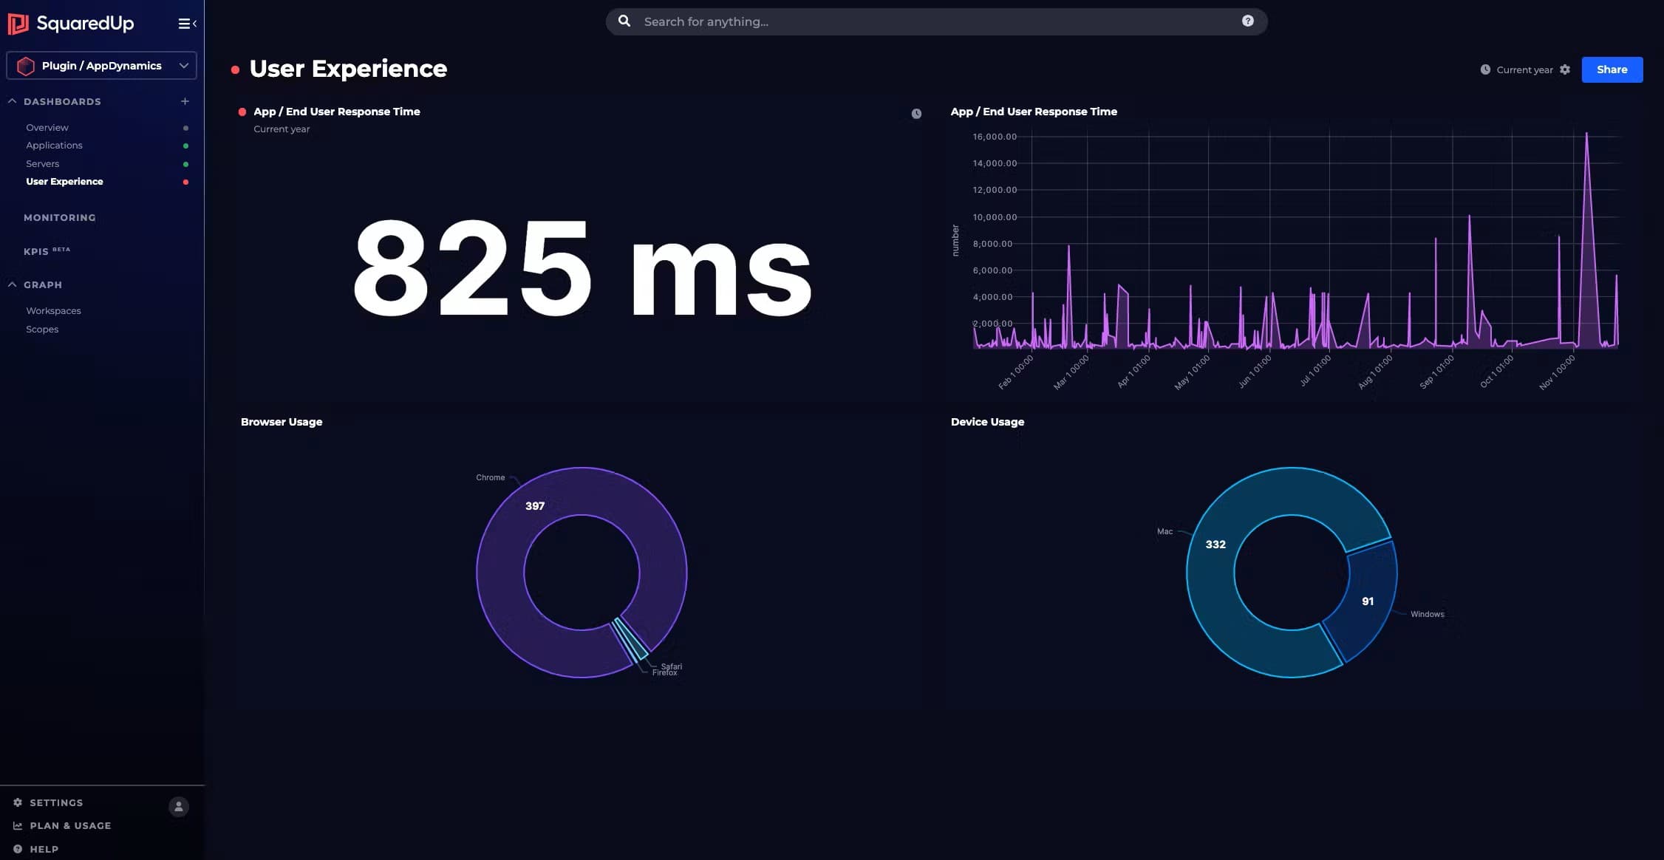
Task: Open help via the question mark icon
Action: [x=1247, y=21]
